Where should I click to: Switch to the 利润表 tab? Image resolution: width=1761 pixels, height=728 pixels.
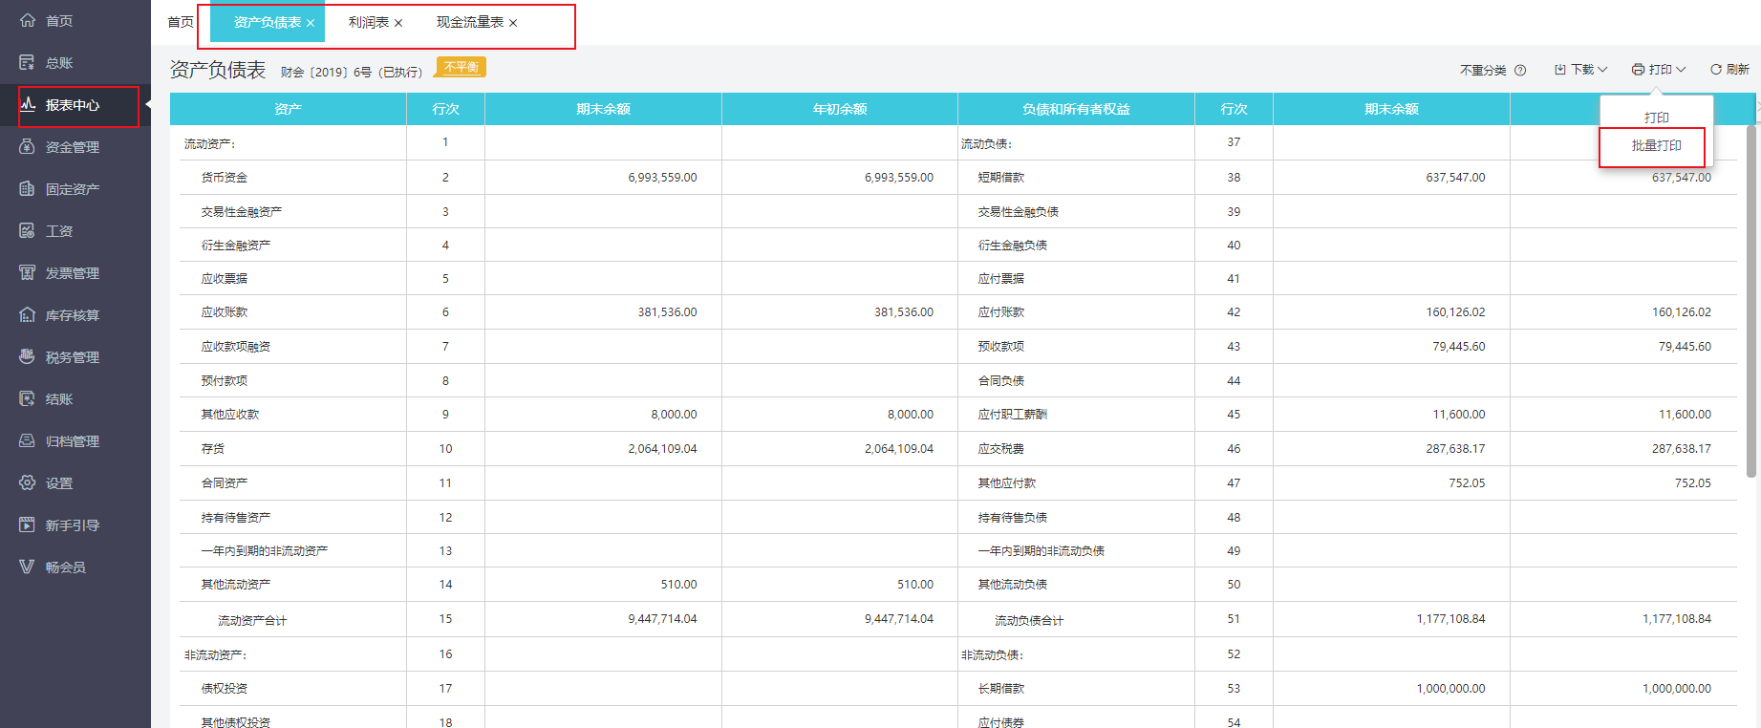point(368,22)
